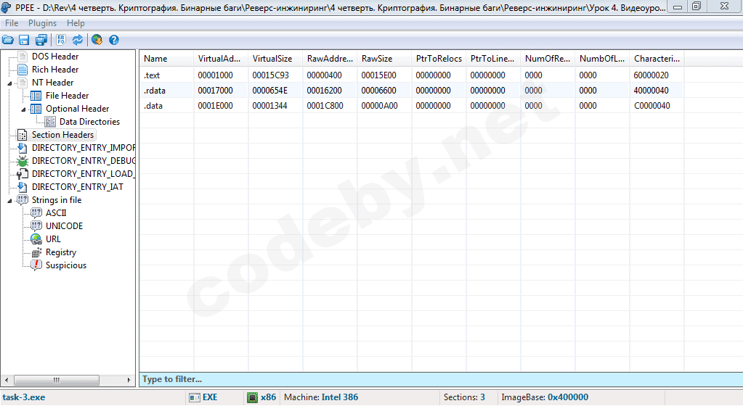Click the value 00015C93 in VirtualSize

(270, 75)
